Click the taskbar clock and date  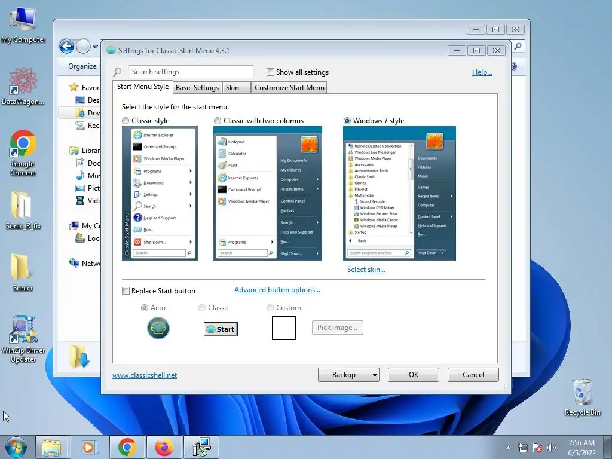pyautogui.click(x=582, y=448)
